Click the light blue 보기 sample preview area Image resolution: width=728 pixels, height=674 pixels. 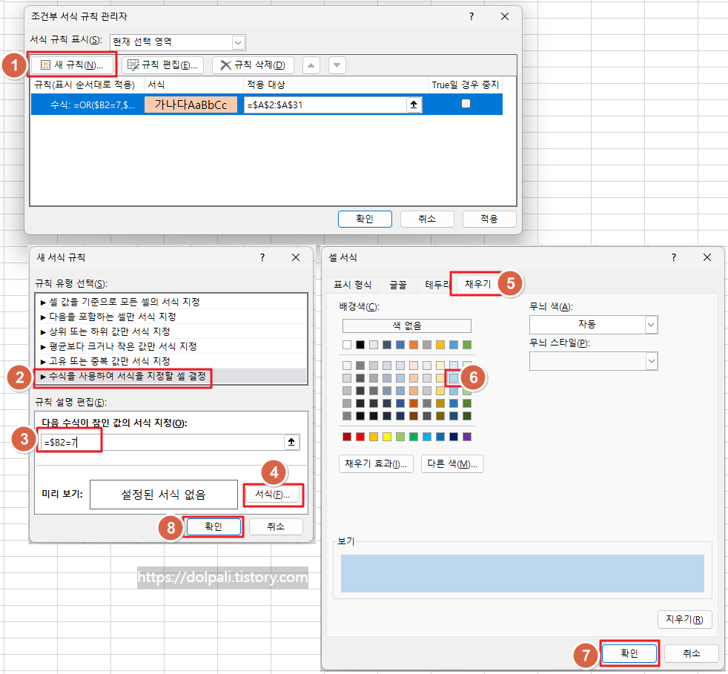[523, 573]
